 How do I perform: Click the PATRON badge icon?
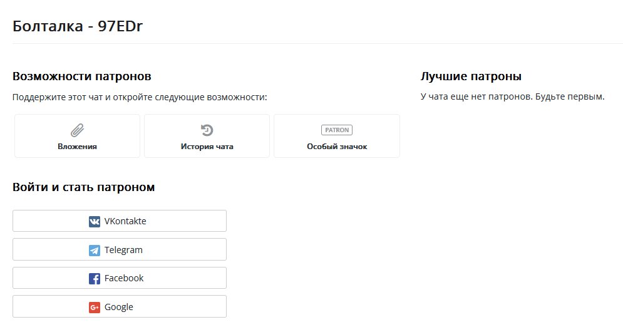336,130
